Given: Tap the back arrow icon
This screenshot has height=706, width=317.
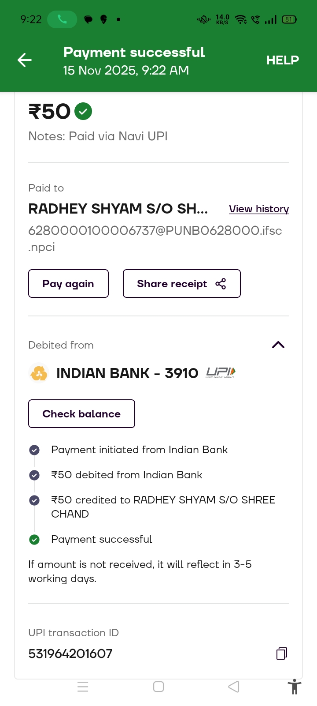Looking at the screenshot, I should [25, 60].
